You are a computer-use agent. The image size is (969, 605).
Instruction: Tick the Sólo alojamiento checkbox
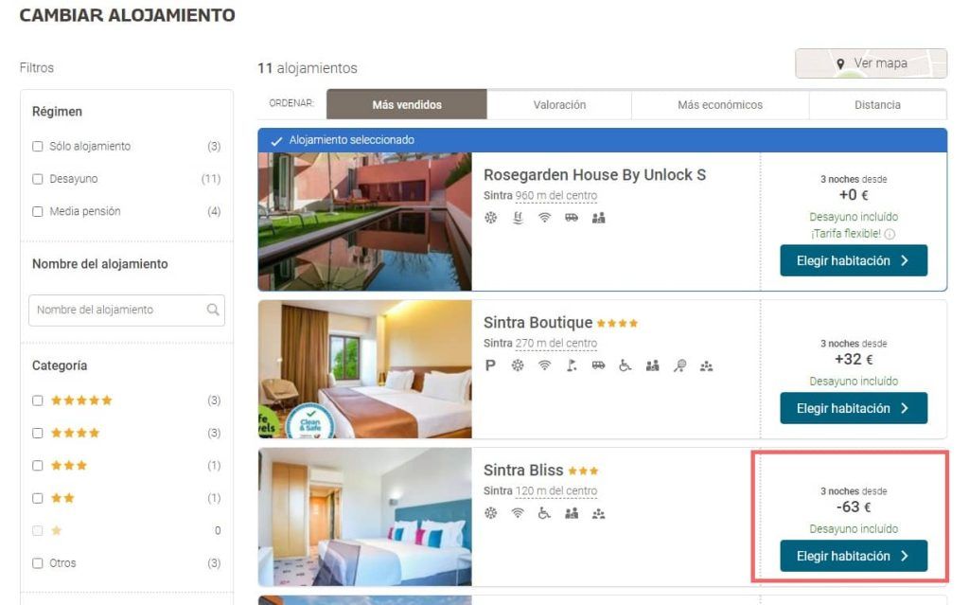click(x=38, y=147)
